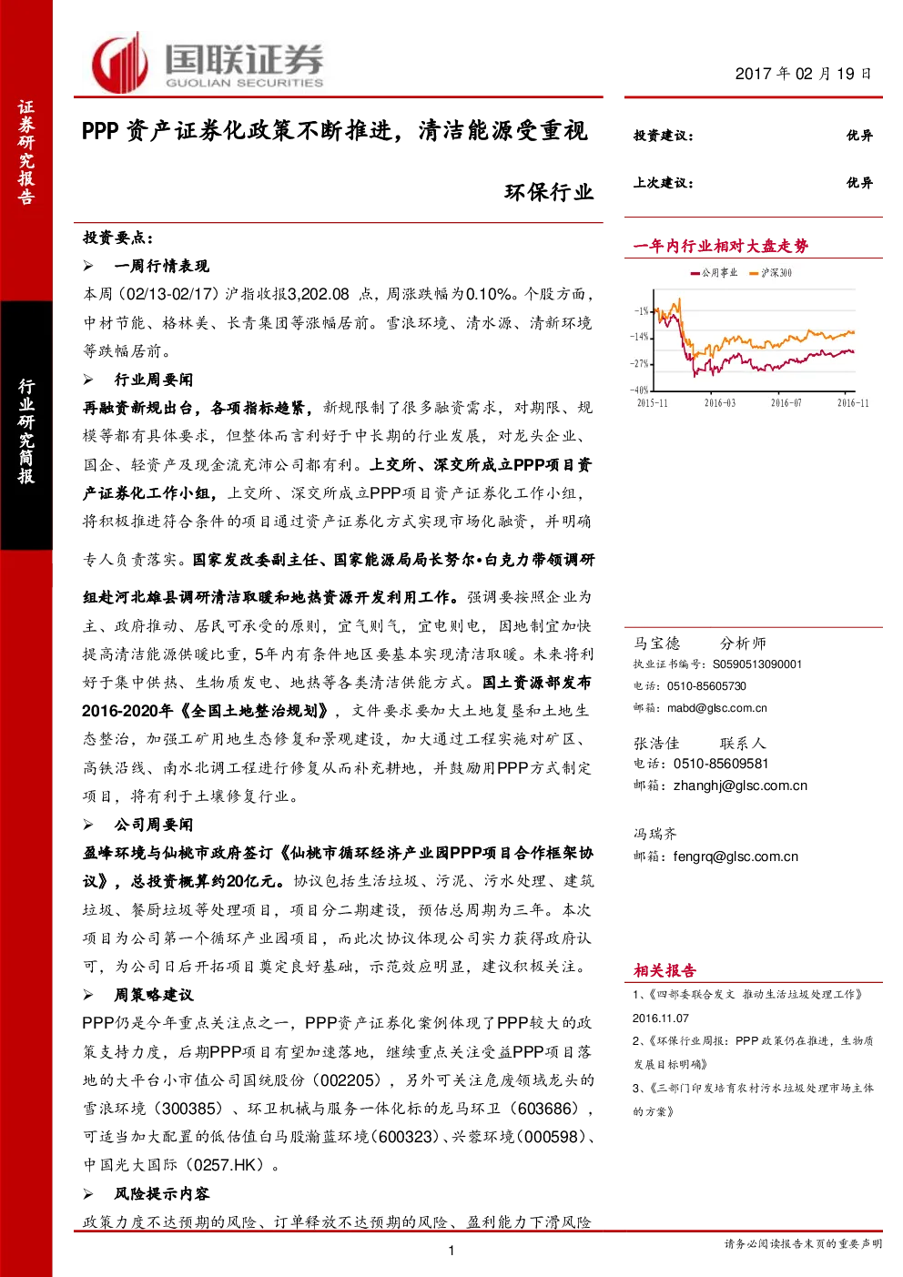903x1277 pixels.
Task: Click email address fengrq@glsc.com.cn
Action: [736, 856]
